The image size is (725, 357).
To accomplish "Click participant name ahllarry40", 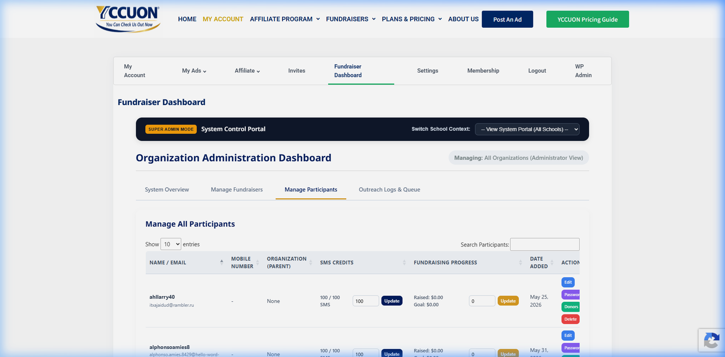I will [x=162, y=297].
